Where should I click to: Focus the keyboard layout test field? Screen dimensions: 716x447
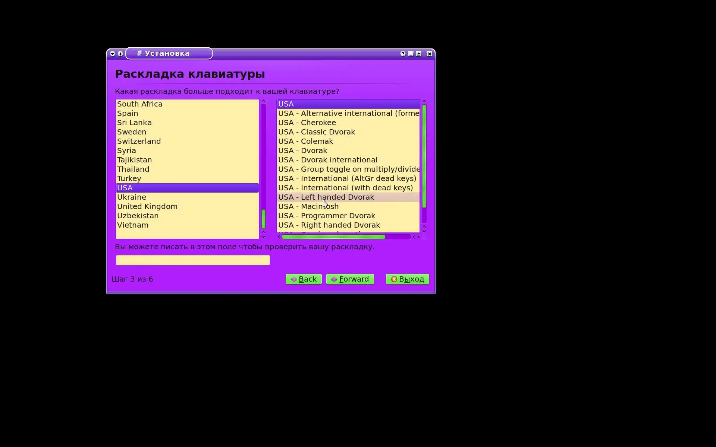(x=192, y=260)
